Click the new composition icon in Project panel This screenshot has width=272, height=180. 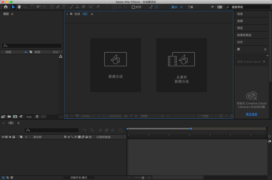pyautogui.click(x=15, y=117)
